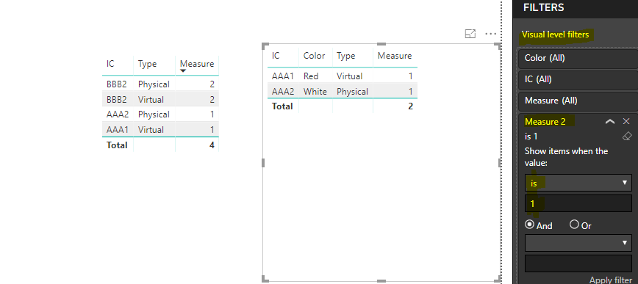This screenshot has height=284, width=638.
Task: Click the FILTERS pane title
Action: [544, 7]
